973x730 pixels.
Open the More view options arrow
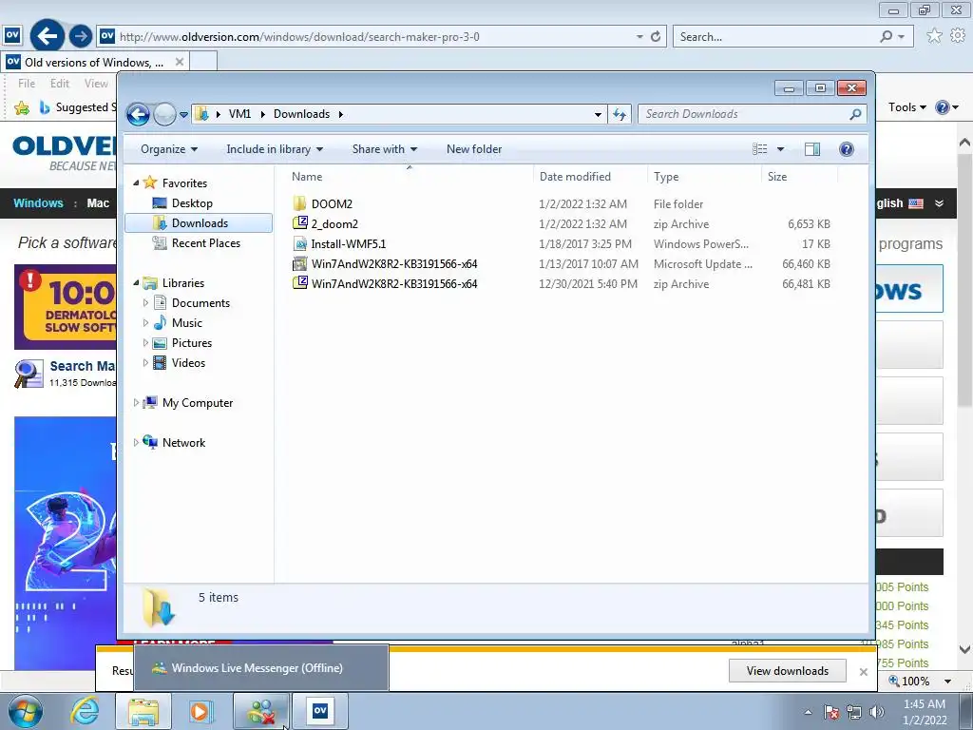[x=781, y=149]
